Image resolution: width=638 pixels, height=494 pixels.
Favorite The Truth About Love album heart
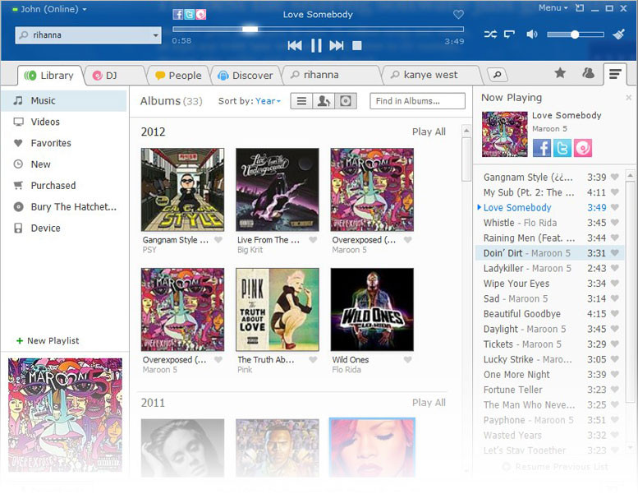tap(313, 359)
